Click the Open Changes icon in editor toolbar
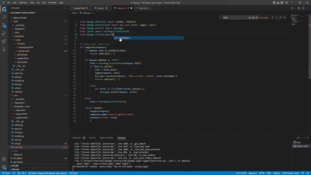The height and width of the screenshot is (175, 311). click(299, 8)
